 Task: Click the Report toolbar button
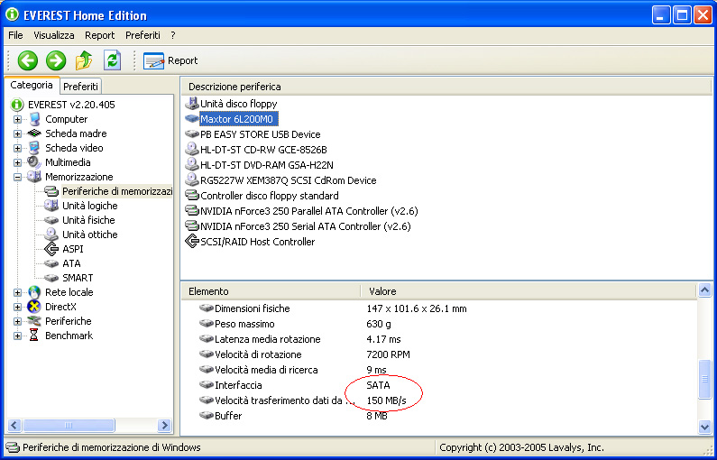click(x=170, y=60)
